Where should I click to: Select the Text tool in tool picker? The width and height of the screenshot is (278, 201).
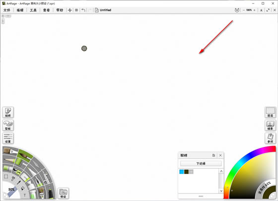[x=25, y=195]
